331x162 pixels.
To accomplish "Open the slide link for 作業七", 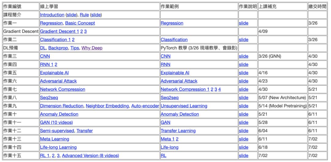I will [x=244, y=89].
